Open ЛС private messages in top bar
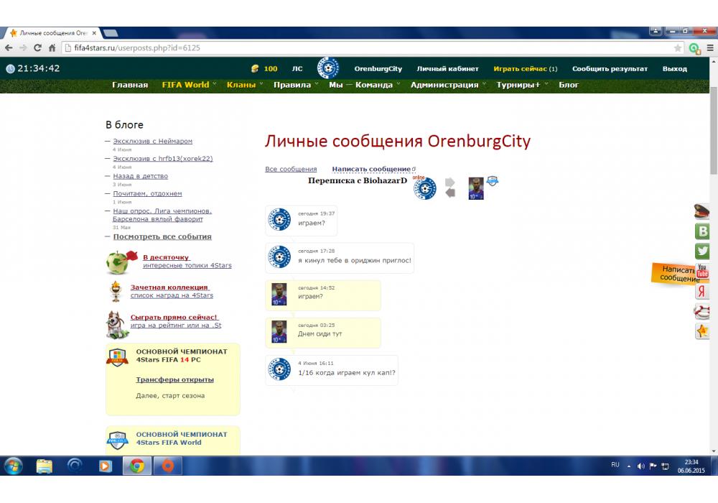 (x=297, y=69)
